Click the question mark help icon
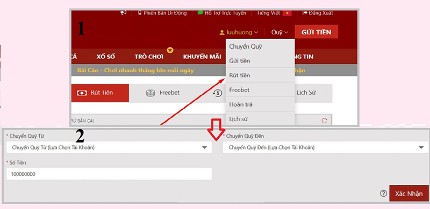Image resolution: width=430 pixels, height=209 pixels. click(x=383, y=193)
